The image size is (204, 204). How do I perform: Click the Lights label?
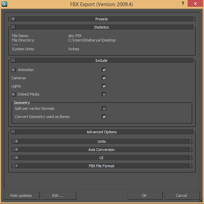click(16, 86)
